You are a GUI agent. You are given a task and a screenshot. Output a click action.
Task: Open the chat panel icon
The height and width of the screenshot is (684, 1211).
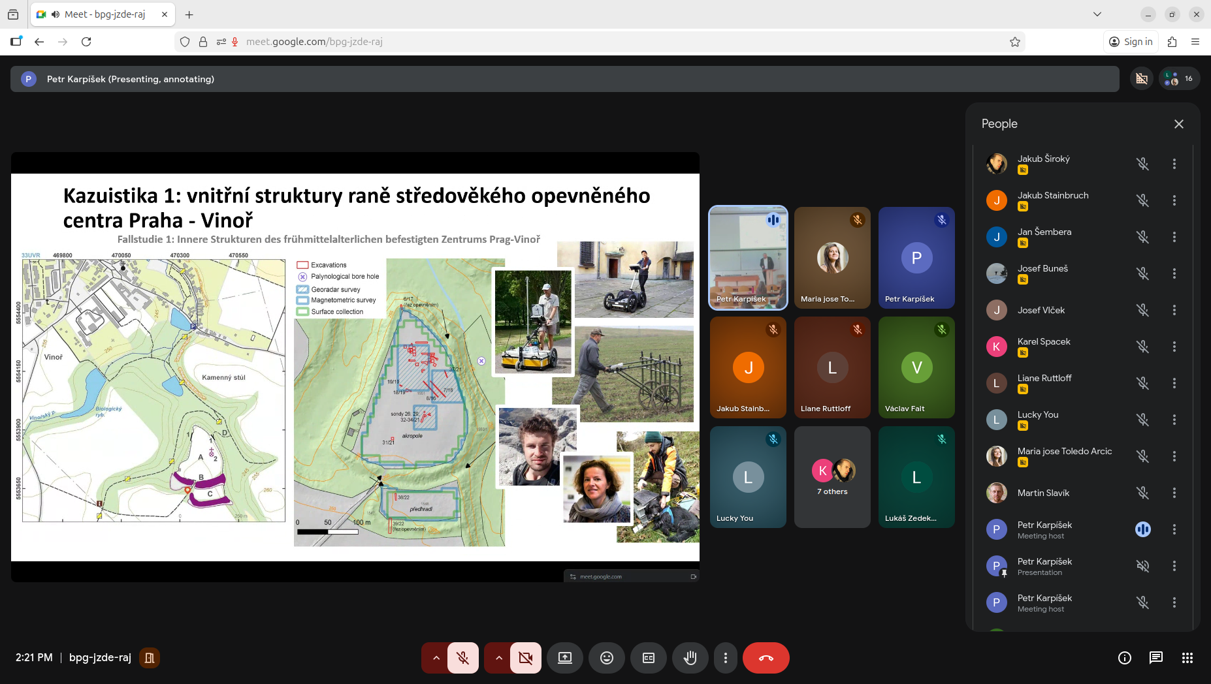pos(1155,658)
